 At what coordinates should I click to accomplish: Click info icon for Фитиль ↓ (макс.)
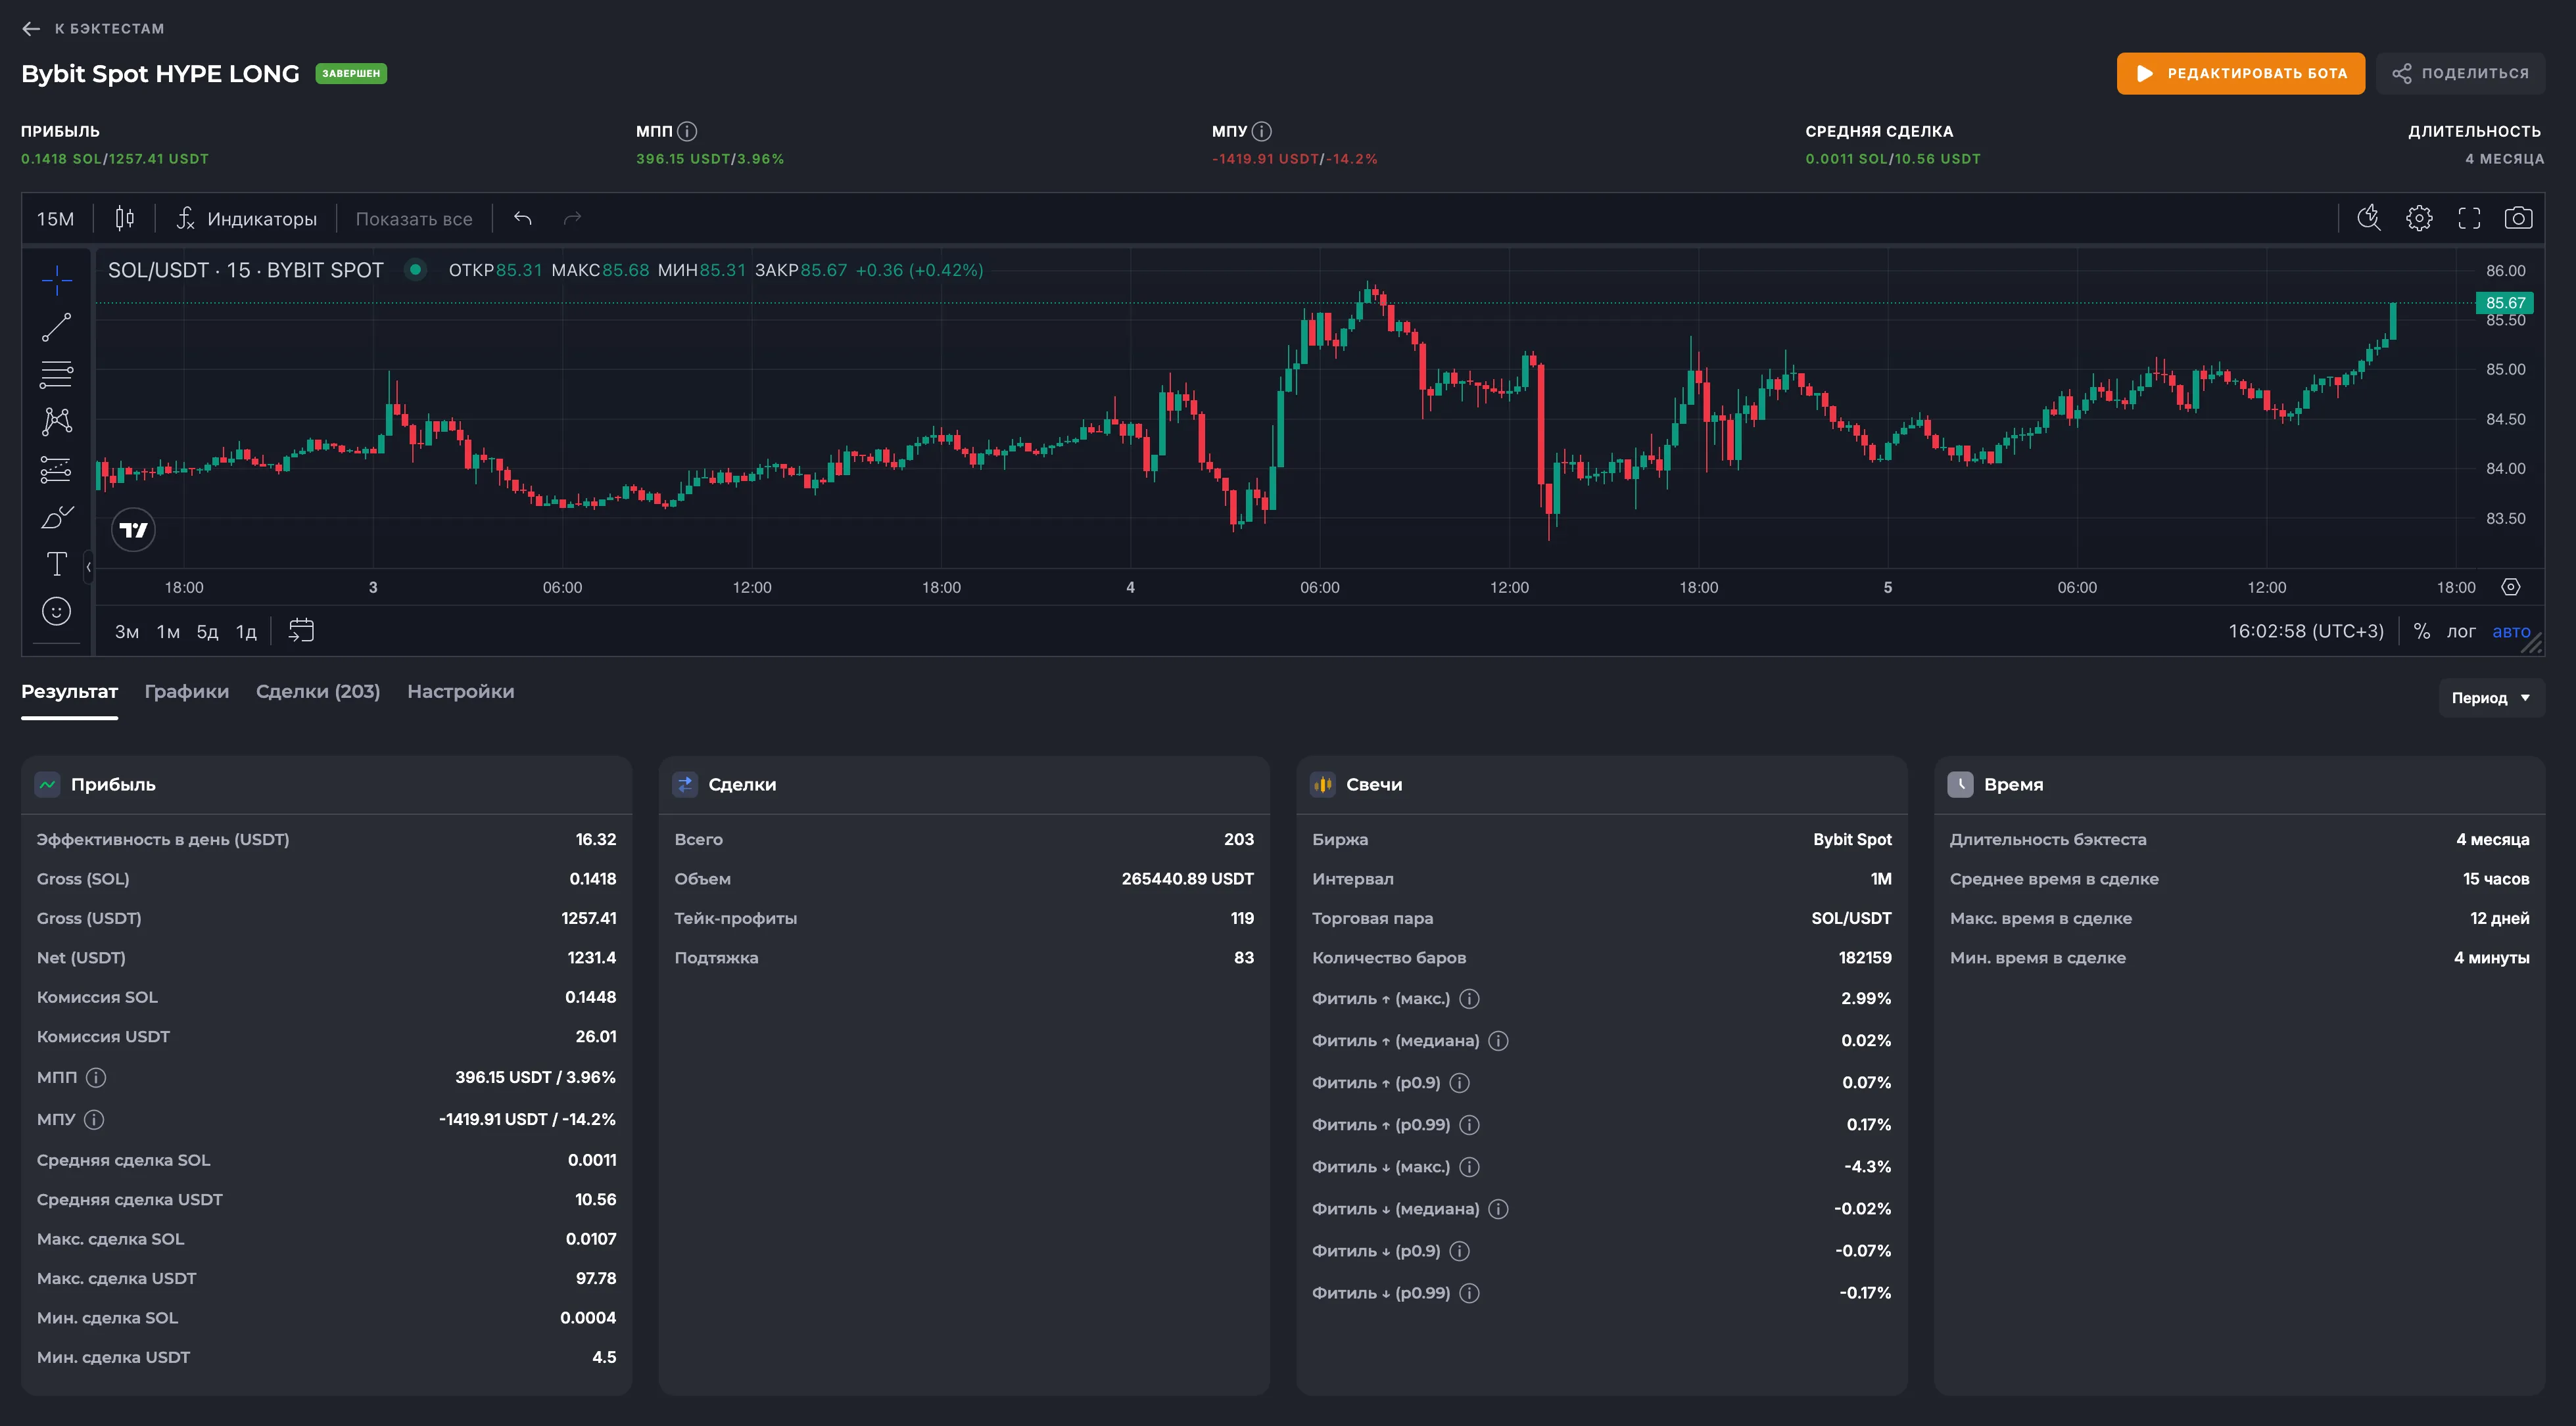pos(1469,1166)
